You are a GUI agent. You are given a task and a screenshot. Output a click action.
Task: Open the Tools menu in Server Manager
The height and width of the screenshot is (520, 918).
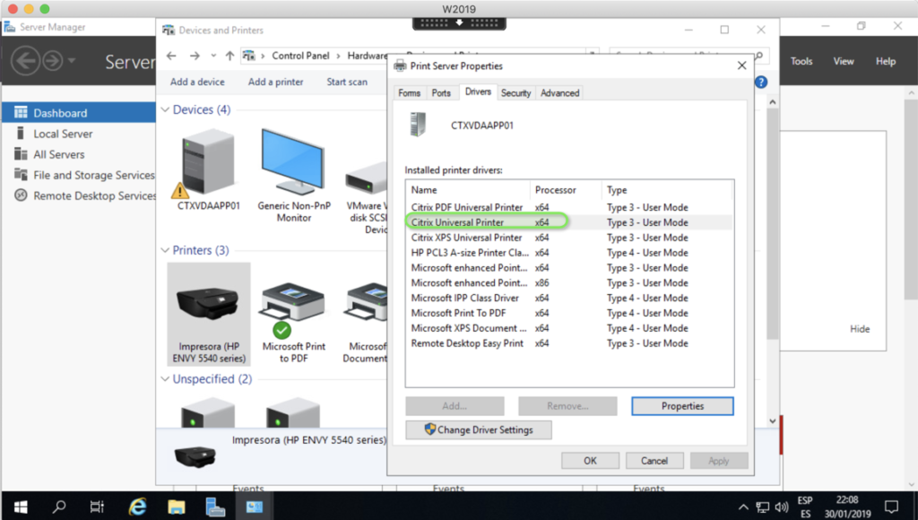tap(801, 61)
